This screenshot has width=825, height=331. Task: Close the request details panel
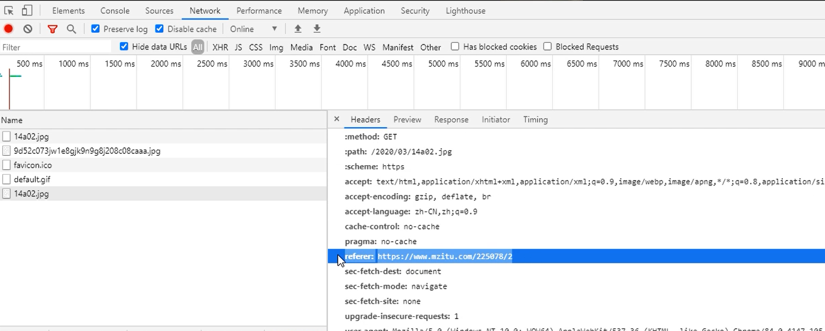[337, 119]
